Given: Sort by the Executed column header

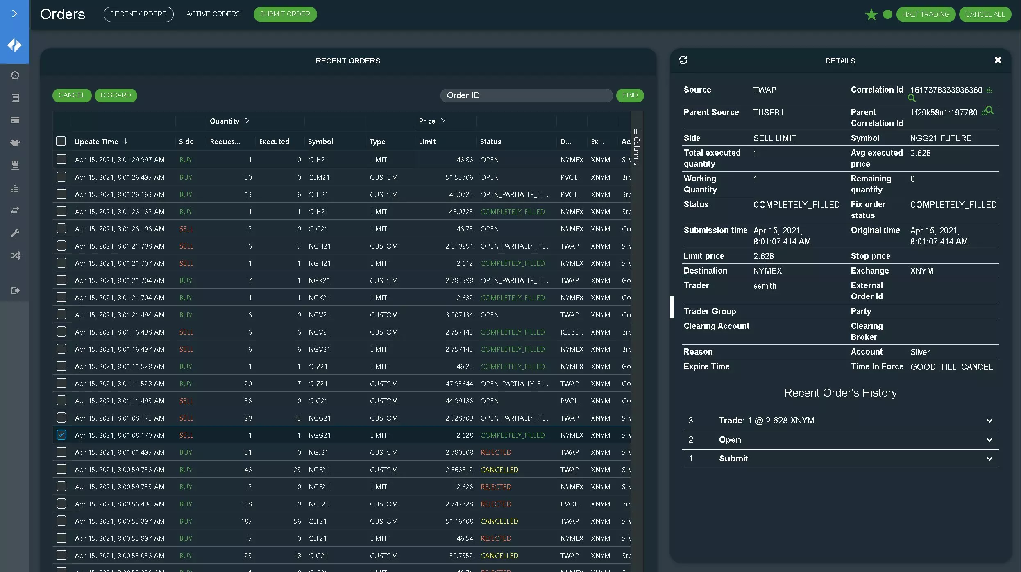Looking at the screenshot, I should 274,142.
